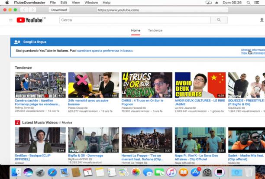The height and width of the screenshot is (179, 265).
Task: Click in the 'Cerca' search field
Action: coord(135,20)
